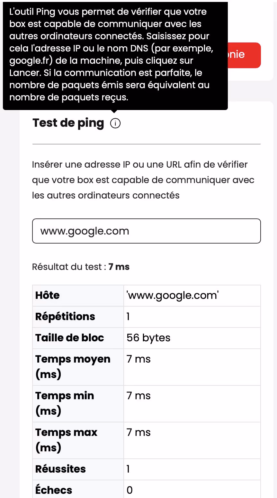Click the info icon beside Test de ping
Screen dimensions: 277x498
tap(115, 123)
